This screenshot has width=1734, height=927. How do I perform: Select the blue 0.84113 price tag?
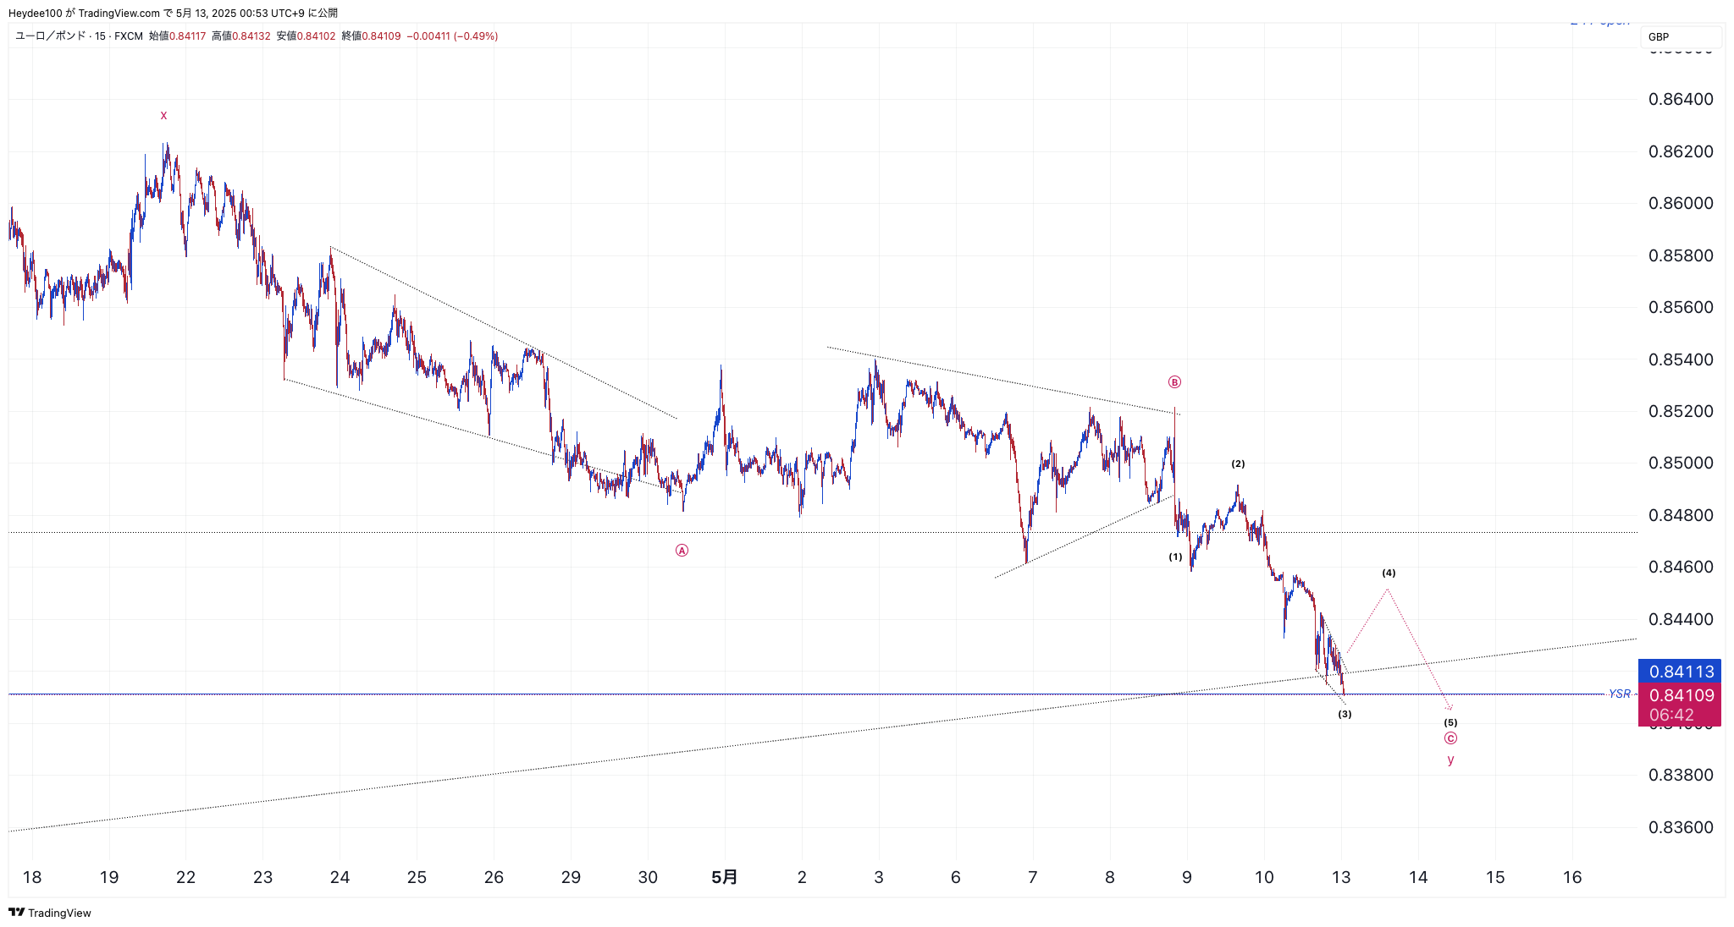(1681, 672)
